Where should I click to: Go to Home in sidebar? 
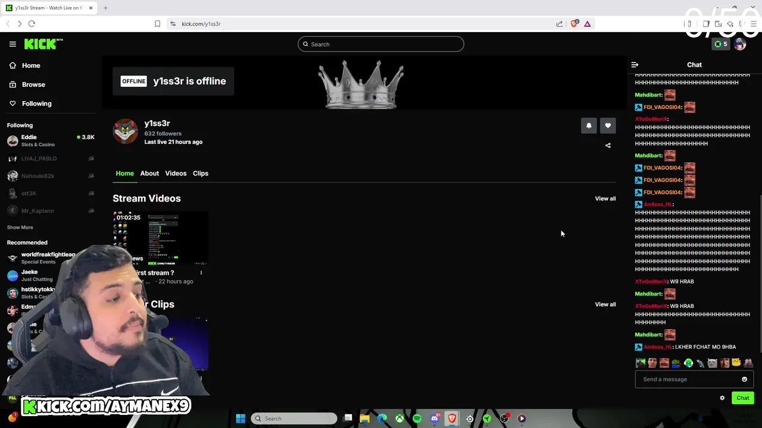click(24, 65)
